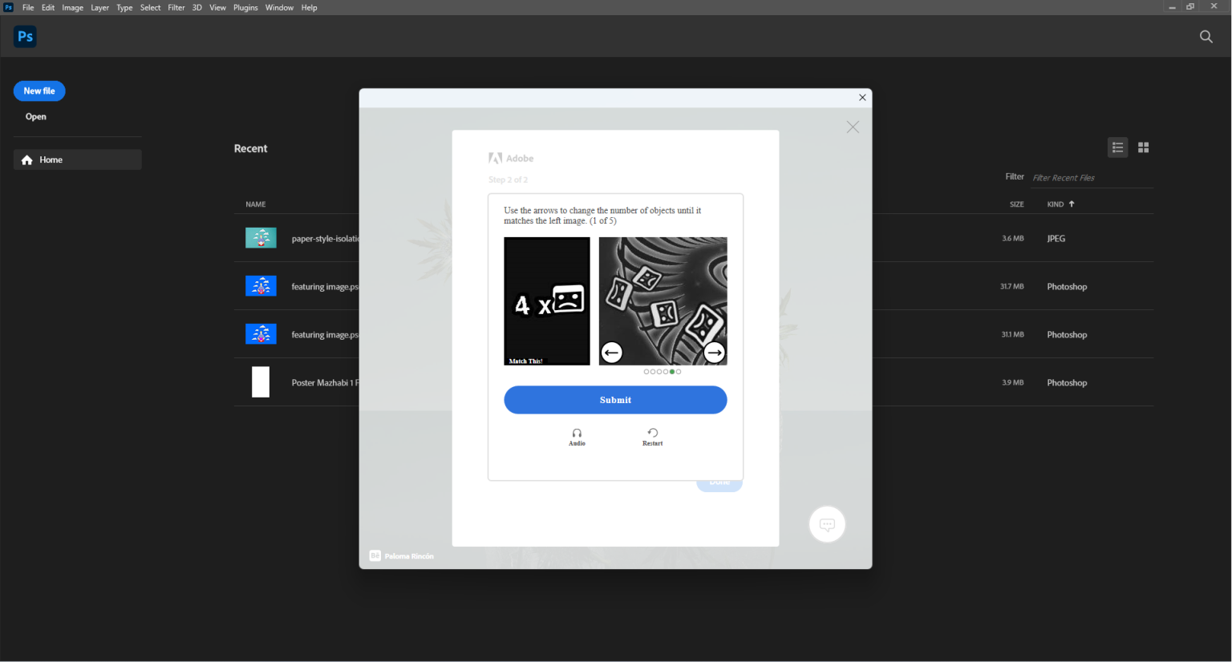Screen dimensions: 1232x662
Task: Close the Adobe sign-in overlay X
Action: tap(853, 127)
